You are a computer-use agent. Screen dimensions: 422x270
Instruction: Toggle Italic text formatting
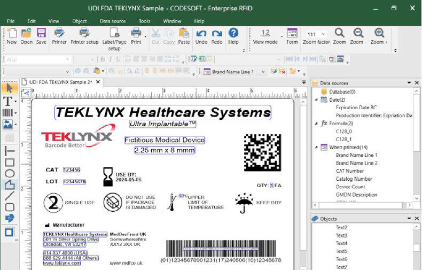pyautogui.click(x=111, y=59)
